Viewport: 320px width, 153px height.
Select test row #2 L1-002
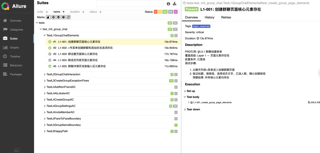(x=113, y=48)
